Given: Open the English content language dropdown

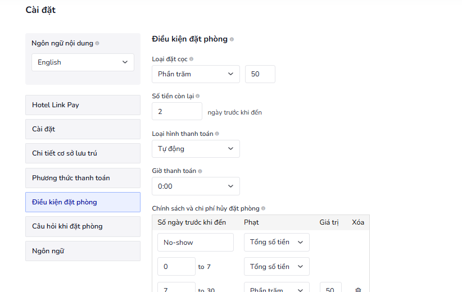Looking at the screenshot, I should point(83,62).
